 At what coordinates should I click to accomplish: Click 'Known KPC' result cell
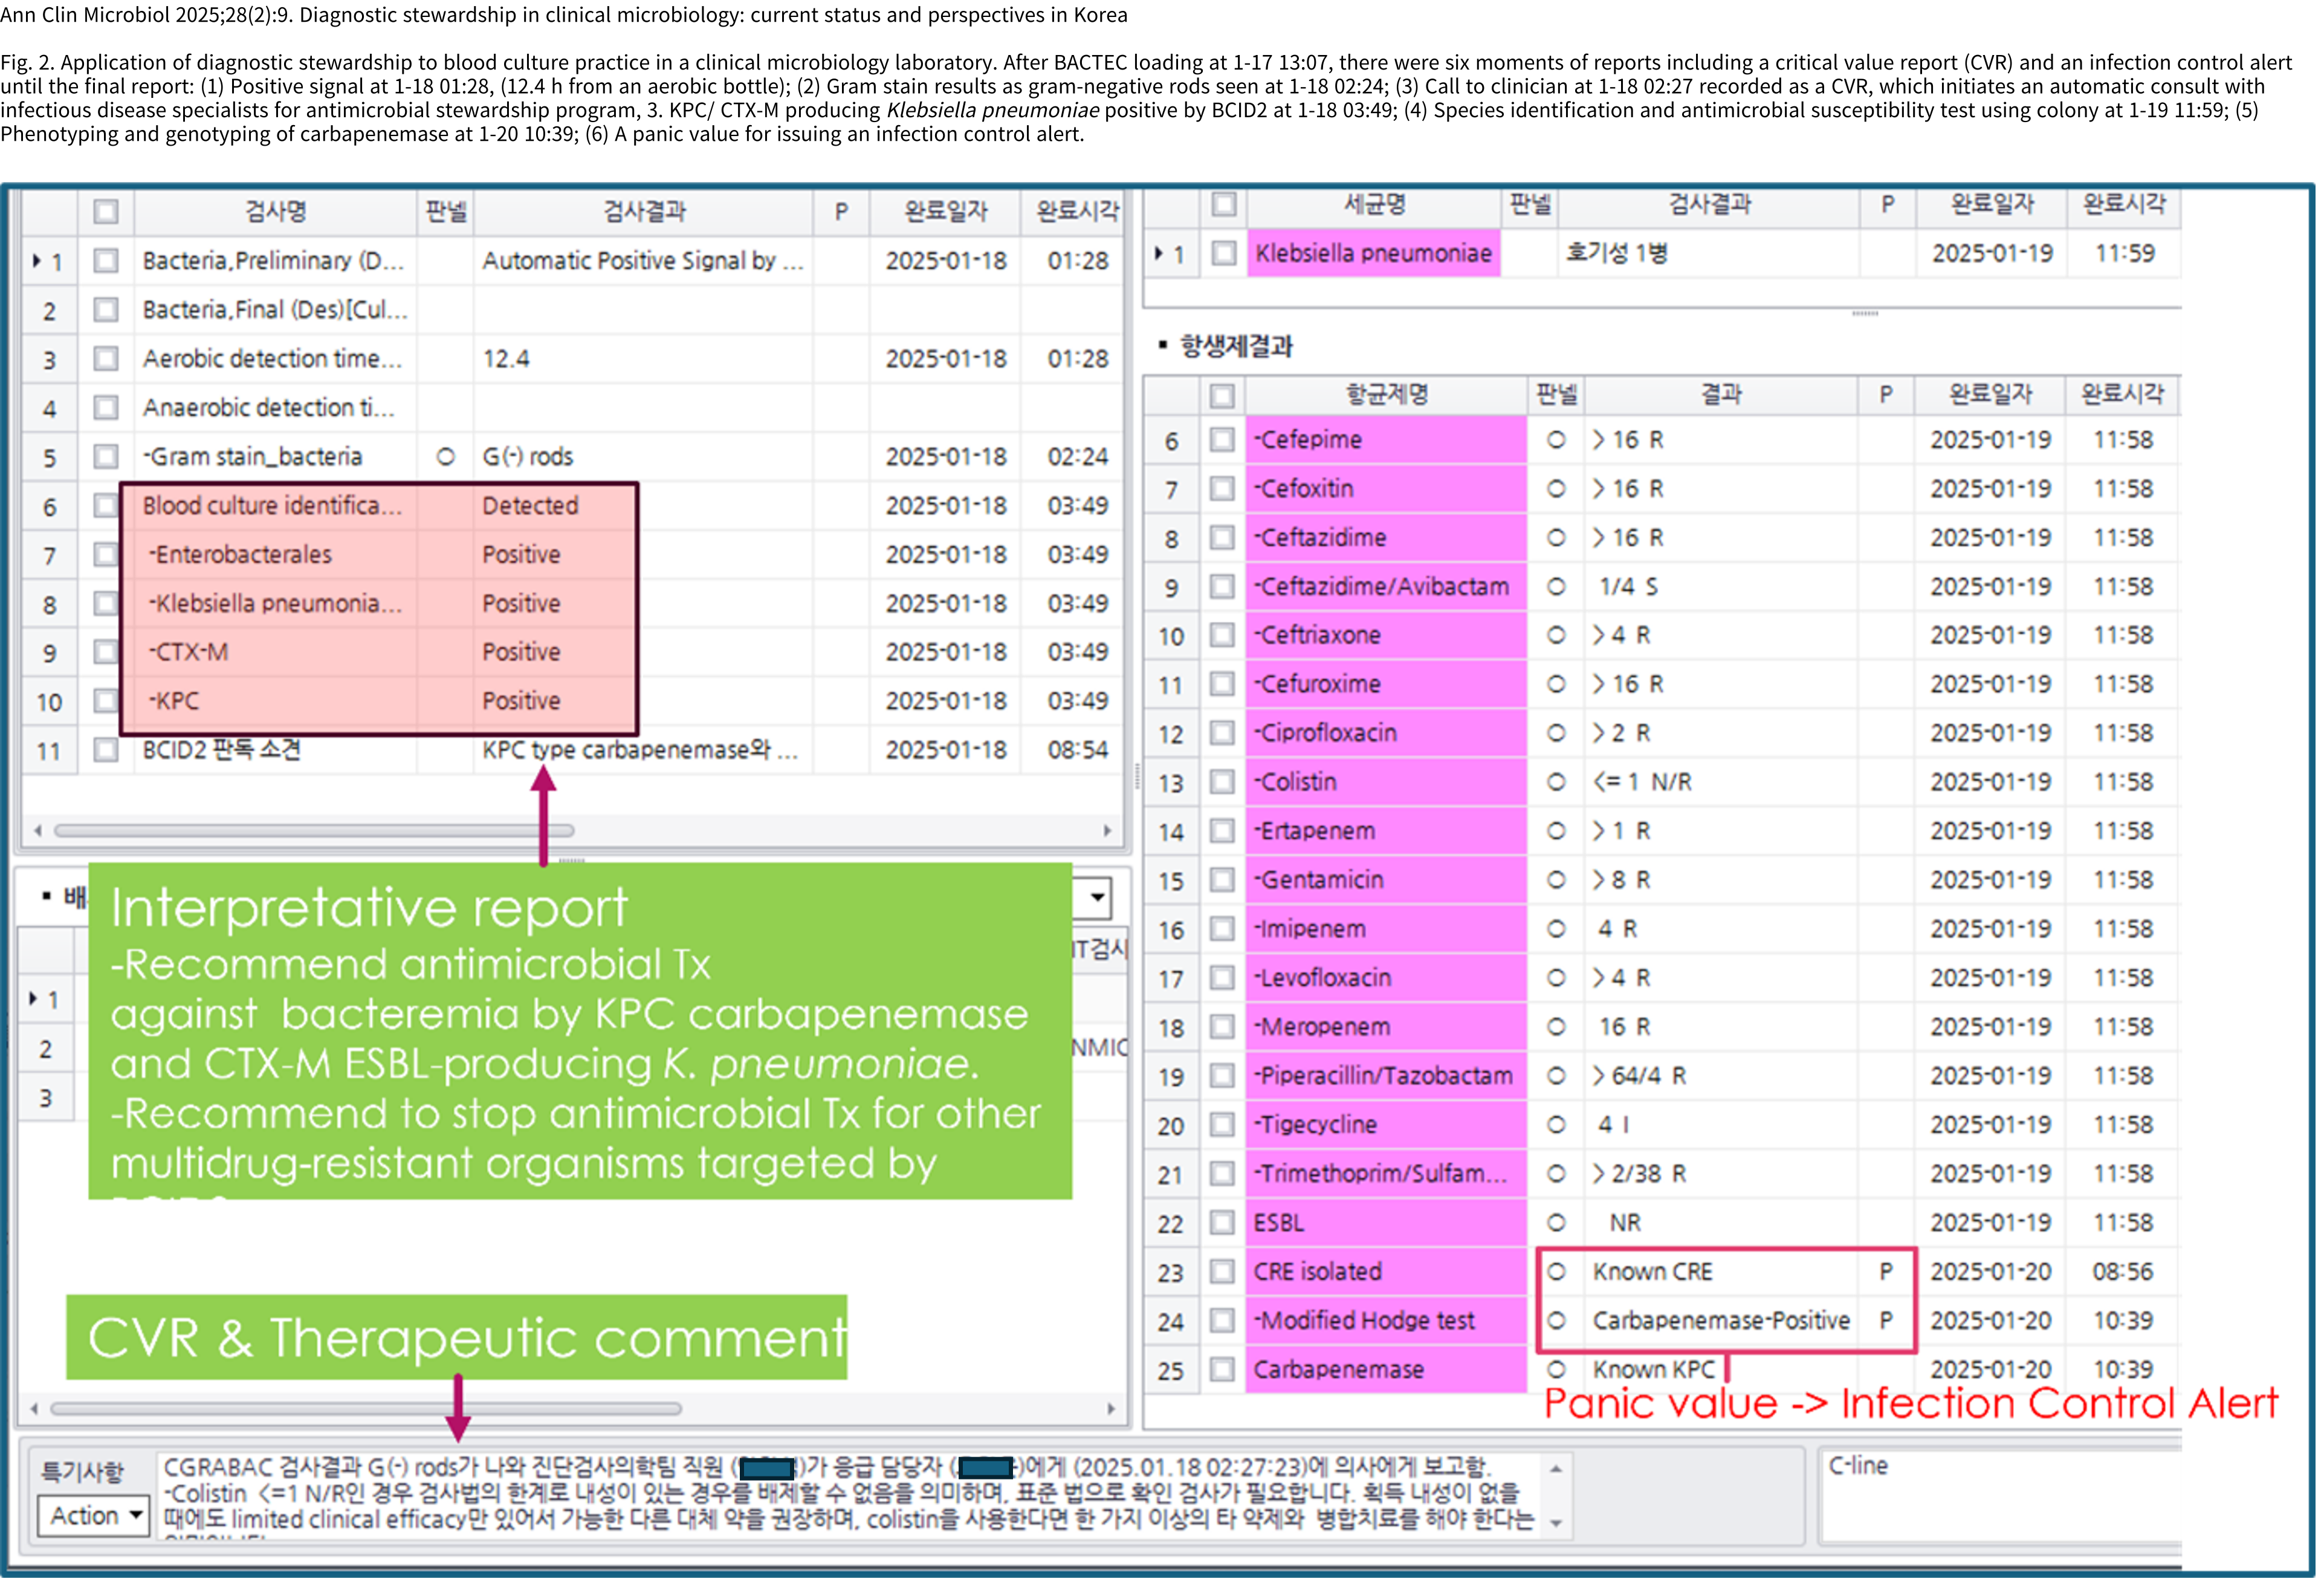click(1721, 1369)
